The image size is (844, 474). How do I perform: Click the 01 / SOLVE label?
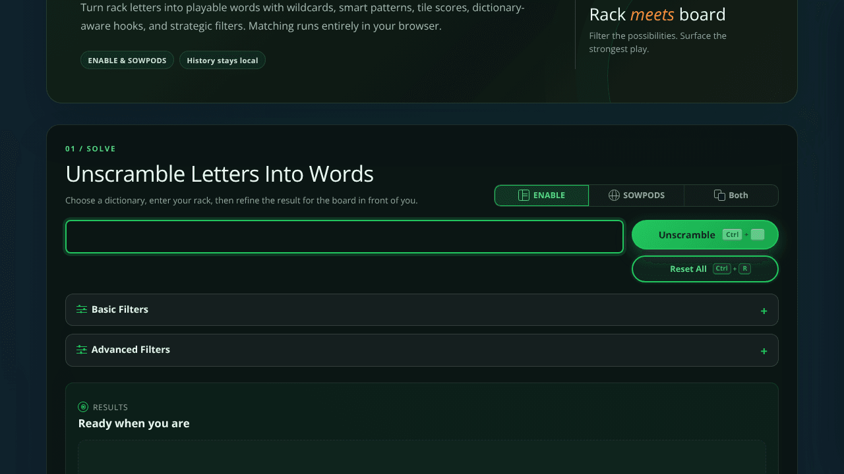90,149
